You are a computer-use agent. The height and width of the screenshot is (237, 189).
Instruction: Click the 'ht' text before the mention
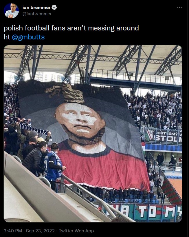click(7, 37)
